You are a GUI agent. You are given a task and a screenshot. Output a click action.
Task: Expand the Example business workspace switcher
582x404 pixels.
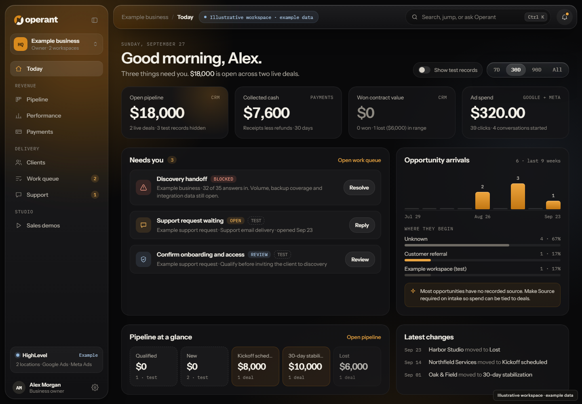[57, 44]
